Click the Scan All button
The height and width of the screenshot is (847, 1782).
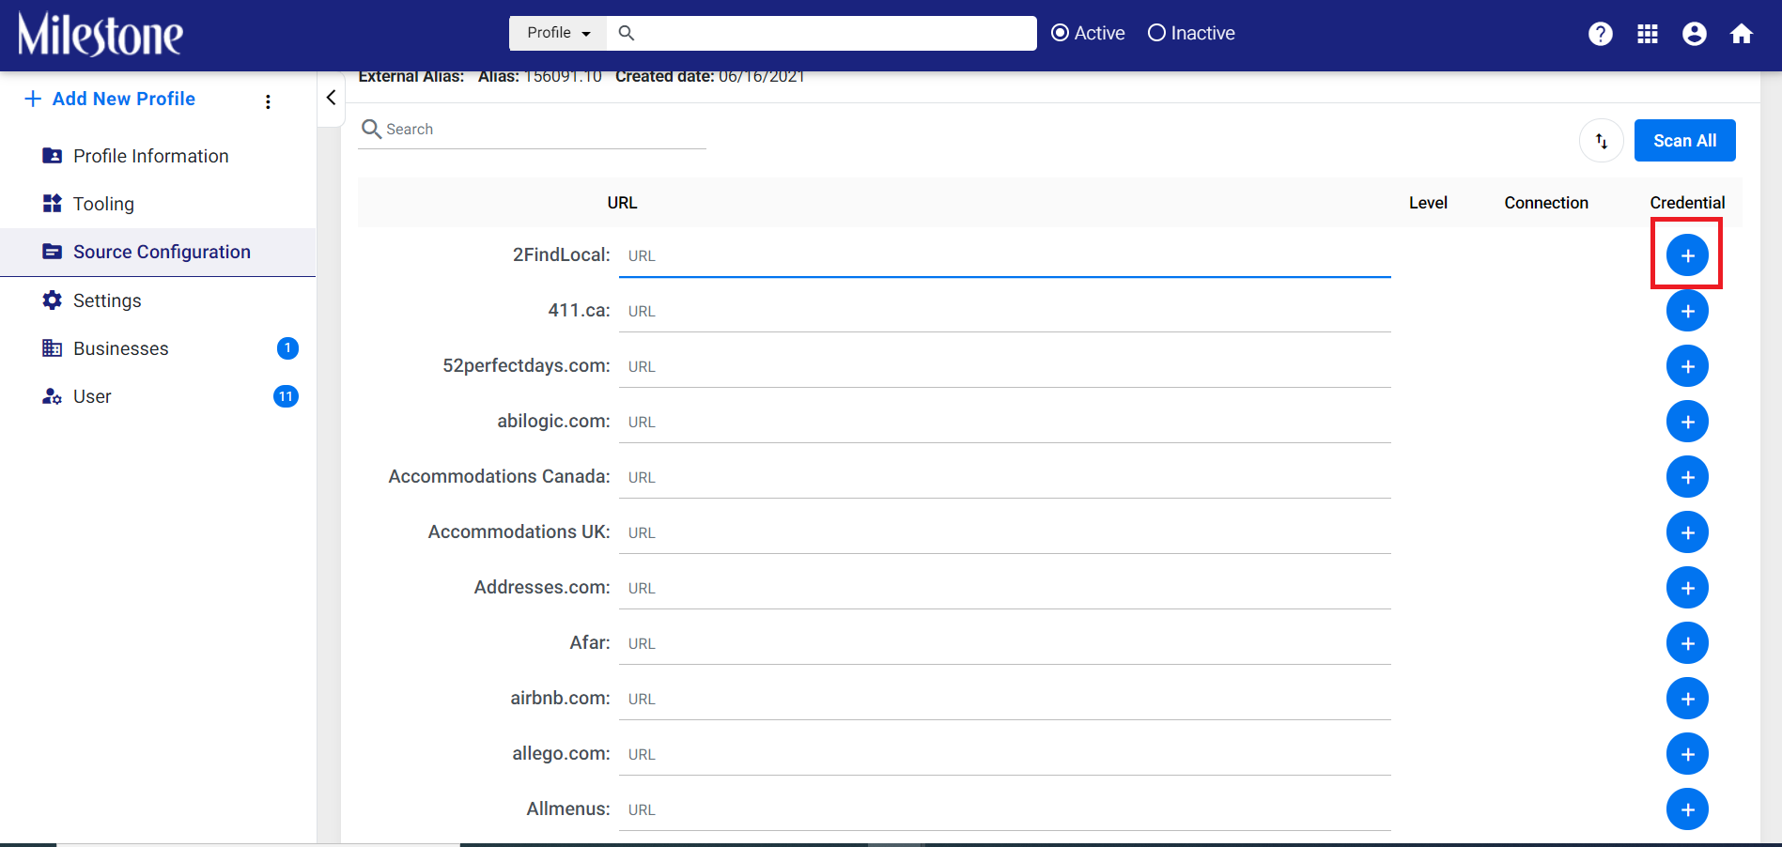pyautogui.click(x=1684, y=141)
